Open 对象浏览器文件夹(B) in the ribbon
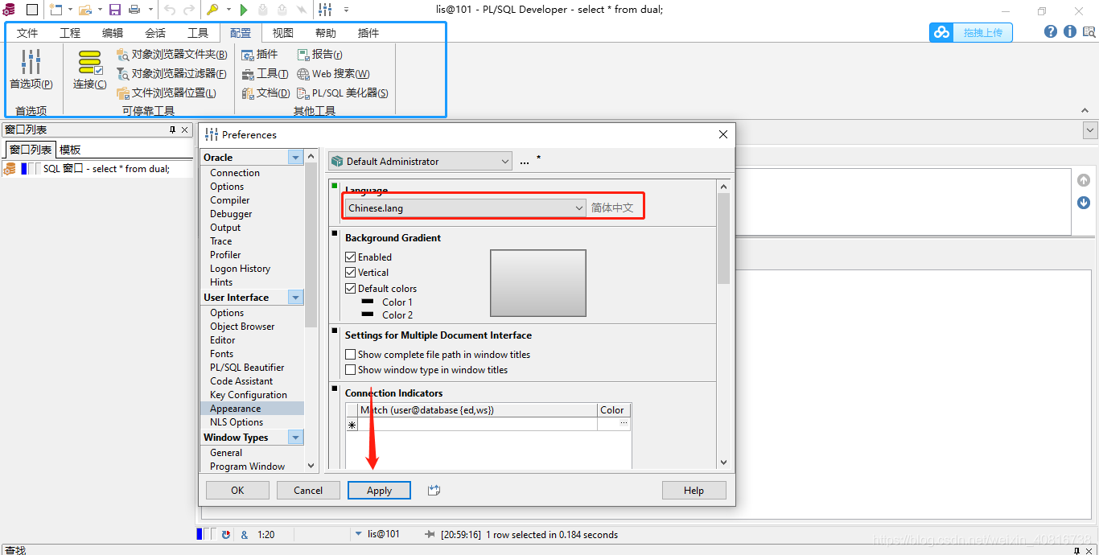Viewport: 1099px width, 555px height. [171, 55]
